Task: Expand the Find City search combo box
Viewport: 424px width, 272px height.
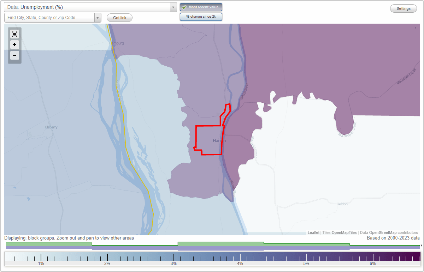Action: tap(98, 17)
